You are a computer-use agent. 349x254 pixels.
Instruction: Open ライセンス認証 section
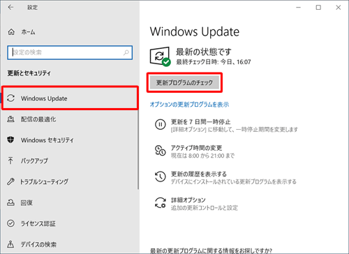70,223
